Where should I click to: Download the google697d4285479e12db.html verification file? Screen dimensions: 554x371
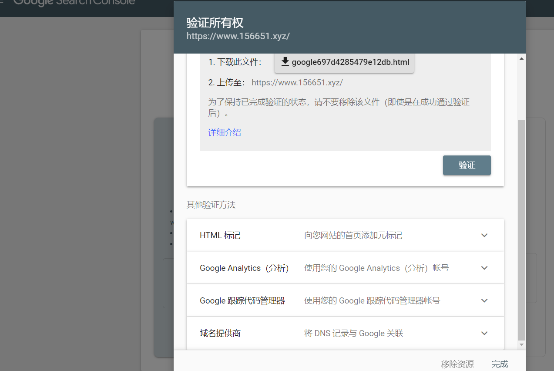(344, 62)
